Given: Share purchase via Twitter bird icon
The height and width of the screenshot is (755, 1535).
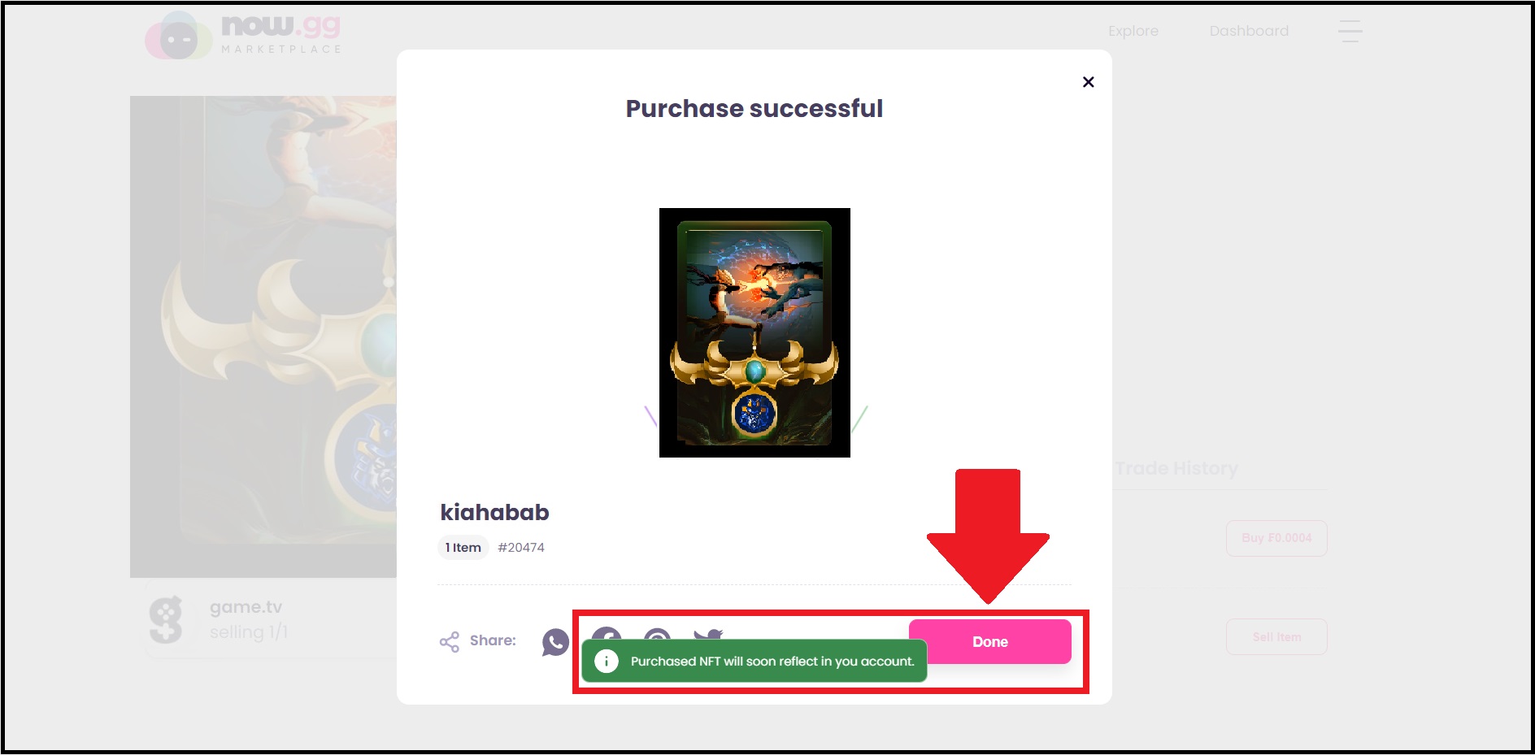Looking at the screenshot, I should point(708,634).
